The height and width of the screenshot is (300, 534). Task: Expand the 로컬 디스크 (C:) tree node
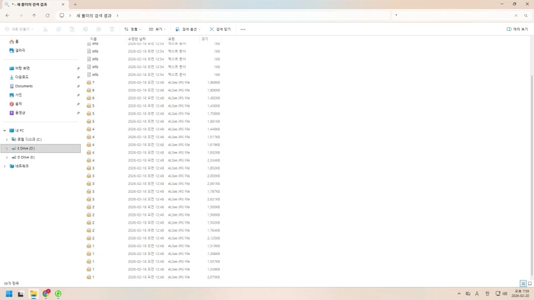(7, 139)
